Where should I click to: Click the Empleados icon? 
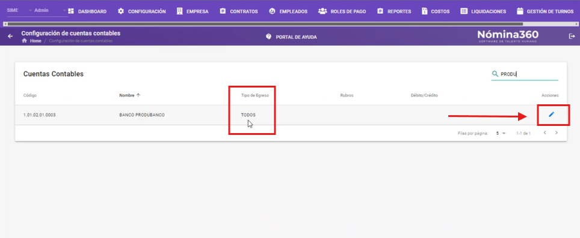pyautogui.click(x=272, y=11)
